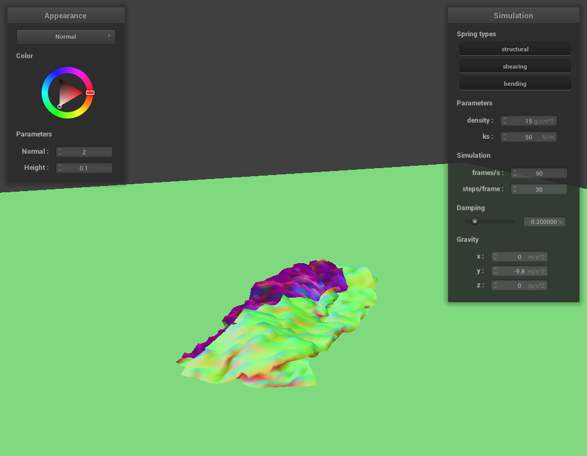This screenshot has width=587, height=456.
Task: Click the damping percentage value box
Action: coord(544,222)
